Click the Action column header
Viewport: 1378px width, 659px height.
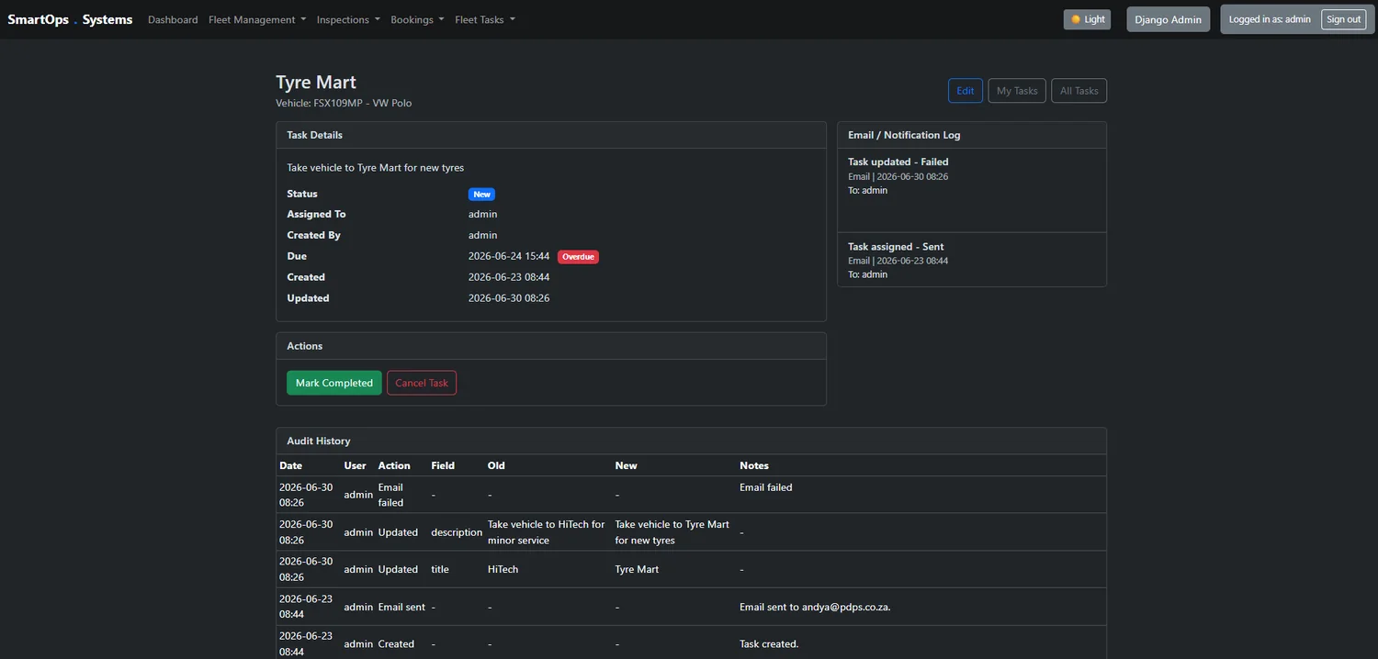tap(394, 465)
